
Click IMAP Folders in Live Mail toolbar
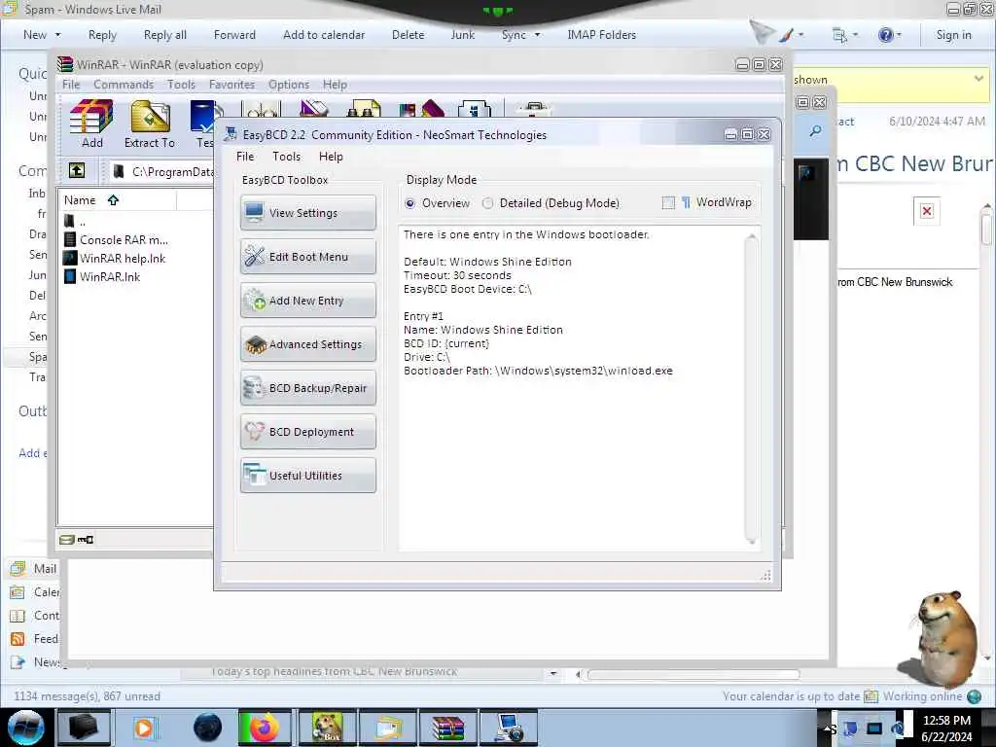click(x=601, y=35)
